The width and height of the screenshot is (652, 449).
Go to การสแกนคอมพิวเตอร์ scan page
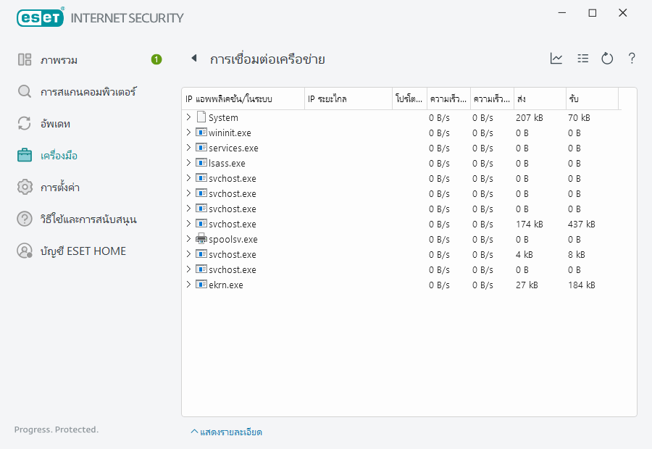click(x=88, y=92)
